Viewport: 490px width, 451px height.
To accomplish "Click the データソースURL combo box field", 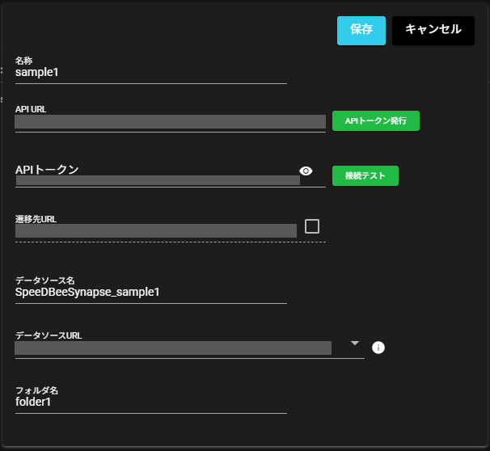I will pos(173,348).
